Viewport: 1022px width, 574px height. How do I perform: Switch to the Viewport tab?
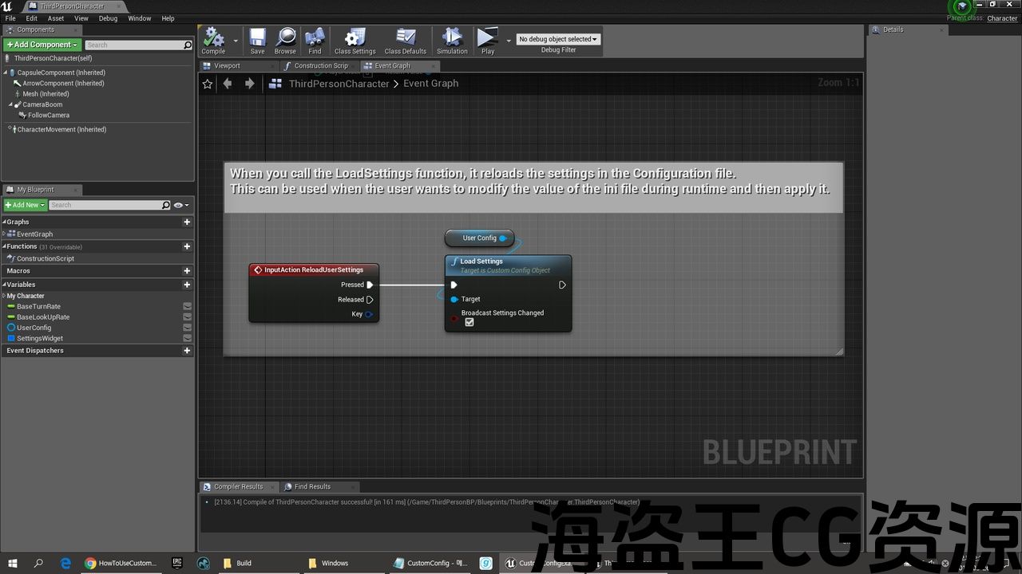(227, 65)
